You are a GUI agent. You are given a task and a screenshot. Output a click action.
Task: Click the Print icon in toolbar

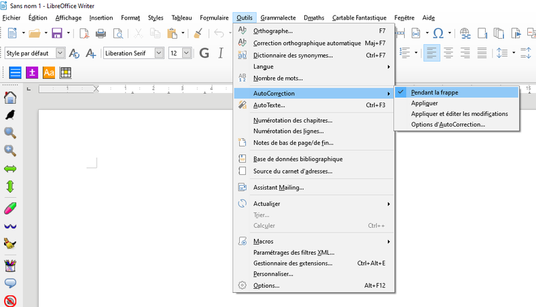click(x=100, y=33)
